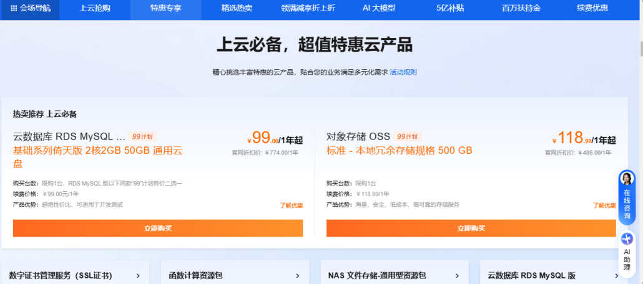Select the 特惠专享 tab
643x284 pixels.
pyautogui.click(x=165, y=8)
